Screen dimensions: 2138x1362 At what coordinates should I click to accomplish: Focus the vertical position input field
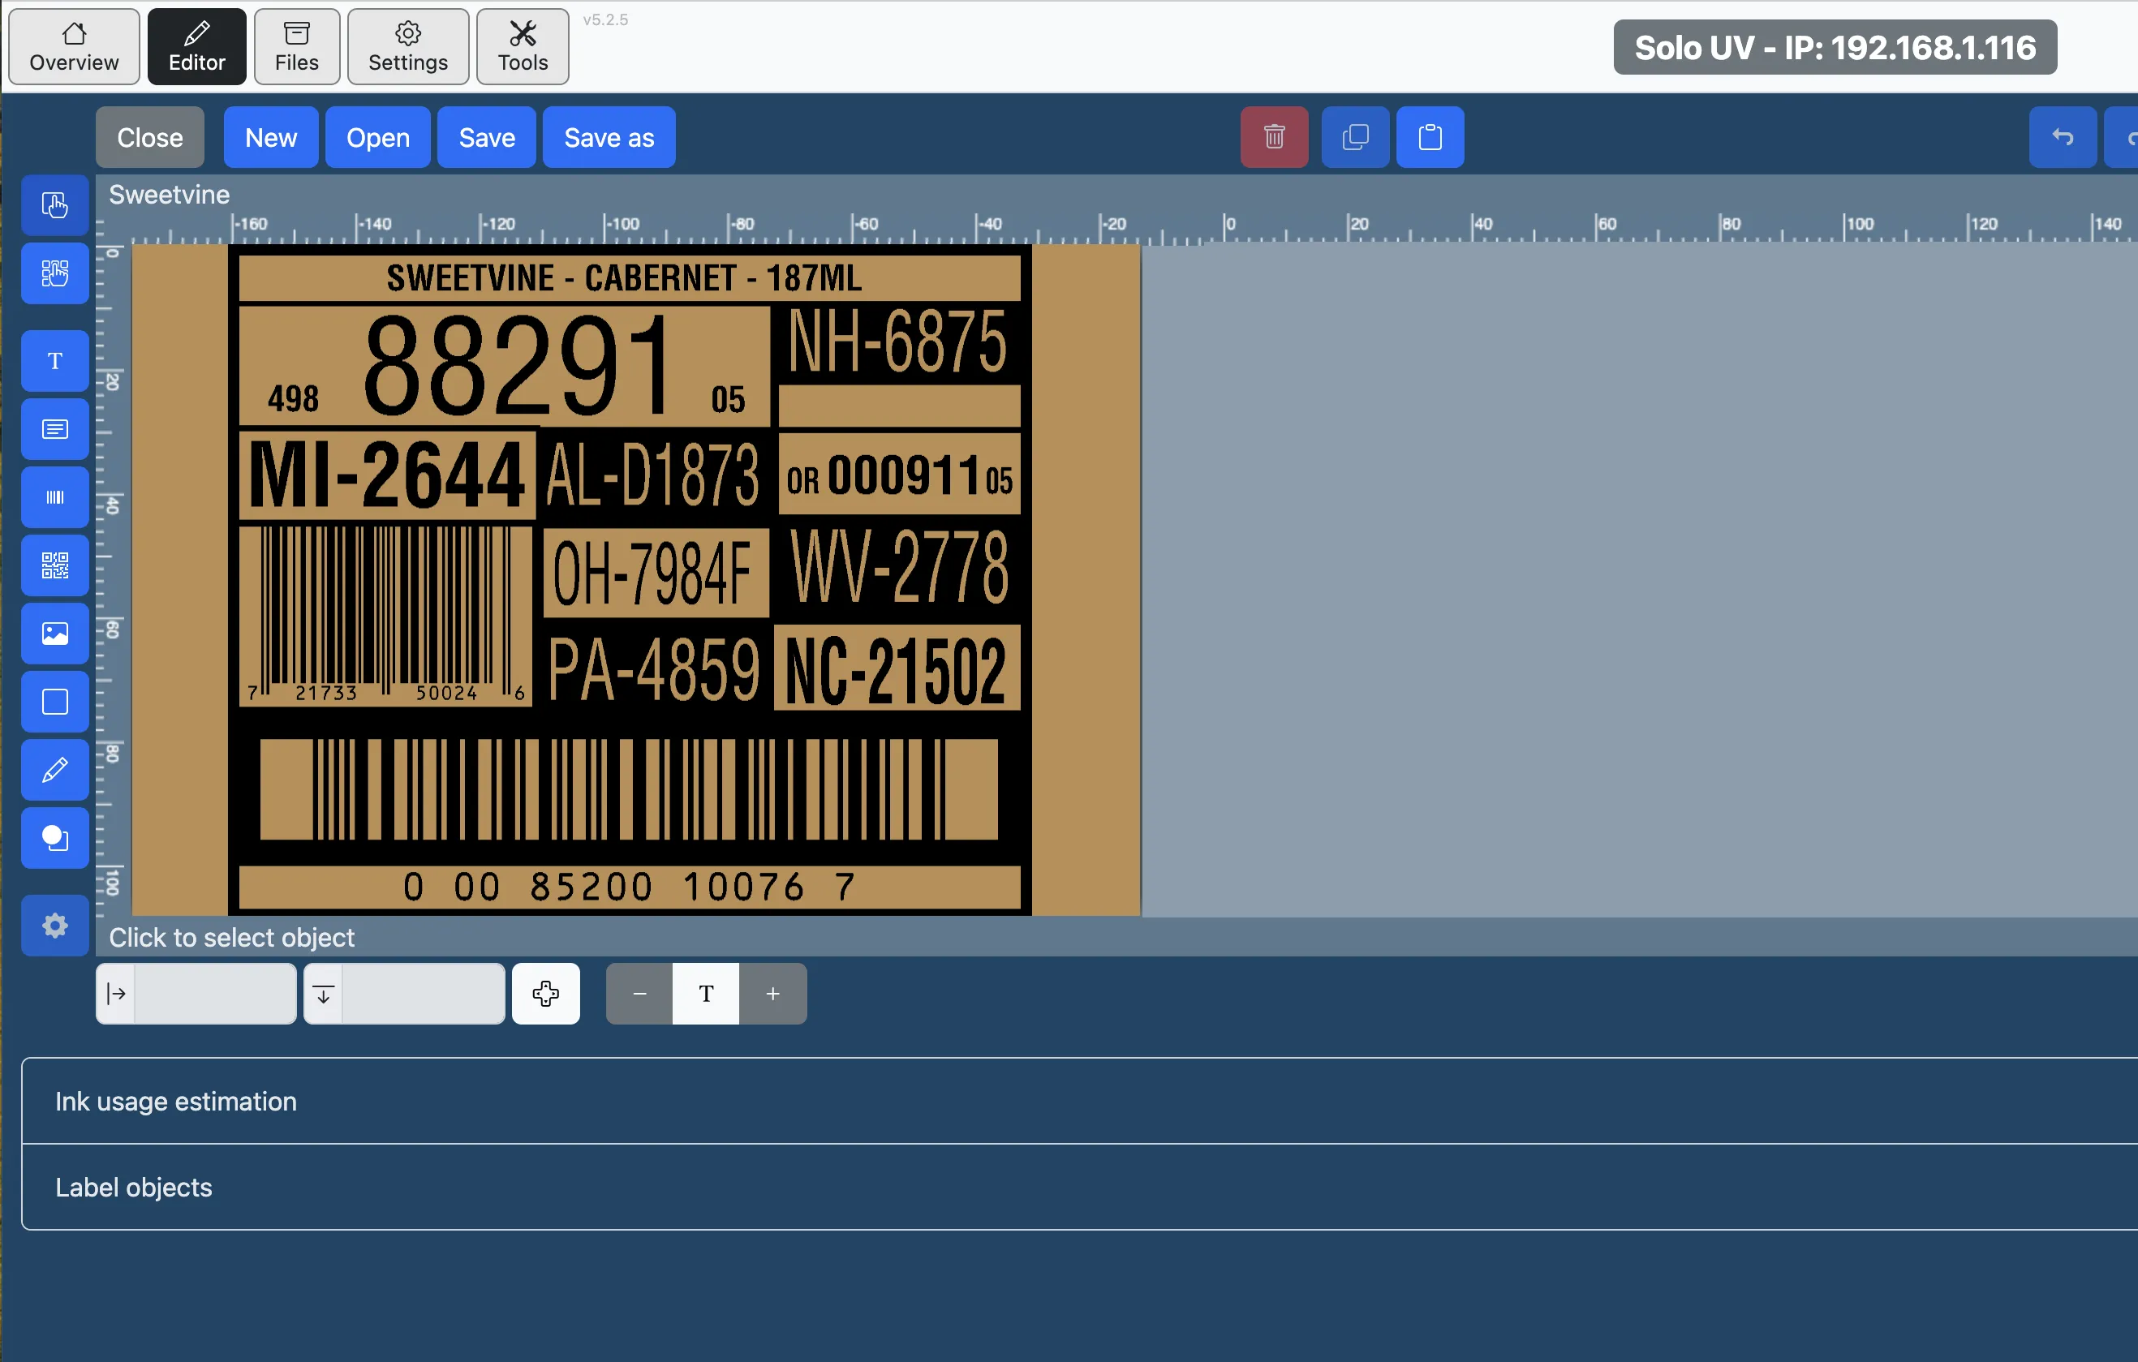coord(424,994)
